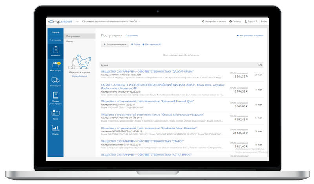
Task: Expand the product switcher chevron next to logo
Action: pyautogui.click(x=77, y=22)
